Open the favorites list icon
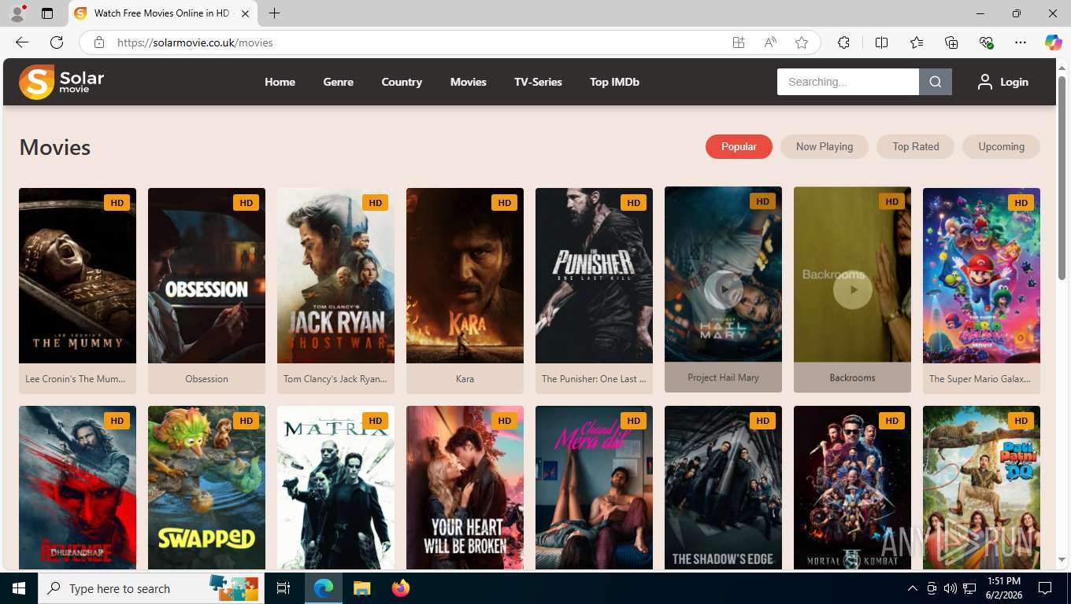The image size is (1071, 604). click(917, 42)
